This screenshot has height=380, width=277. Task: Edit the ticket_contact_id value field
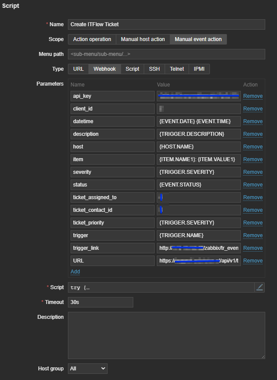[199, 210]
